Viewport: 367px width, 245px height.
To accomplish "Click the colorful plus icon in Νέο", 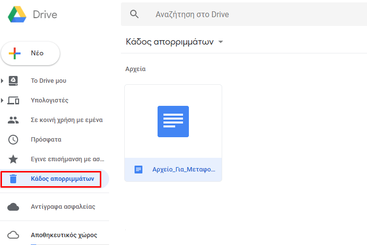I will (15, 53).
